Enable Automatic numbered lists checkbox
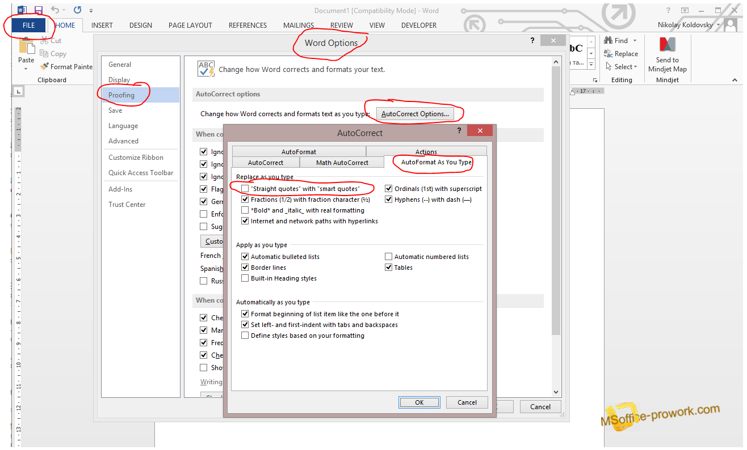The width and height of the screenshot is (747, 450). (389, 257)
